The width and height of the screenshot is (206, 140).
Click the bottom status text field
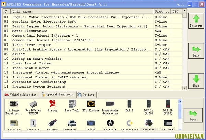[89, 136]
